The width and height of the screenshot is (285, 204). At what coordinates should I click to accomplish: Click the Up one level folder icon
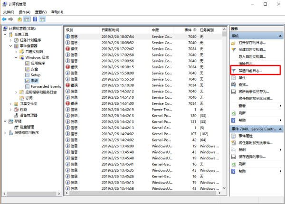click(19, 19)
